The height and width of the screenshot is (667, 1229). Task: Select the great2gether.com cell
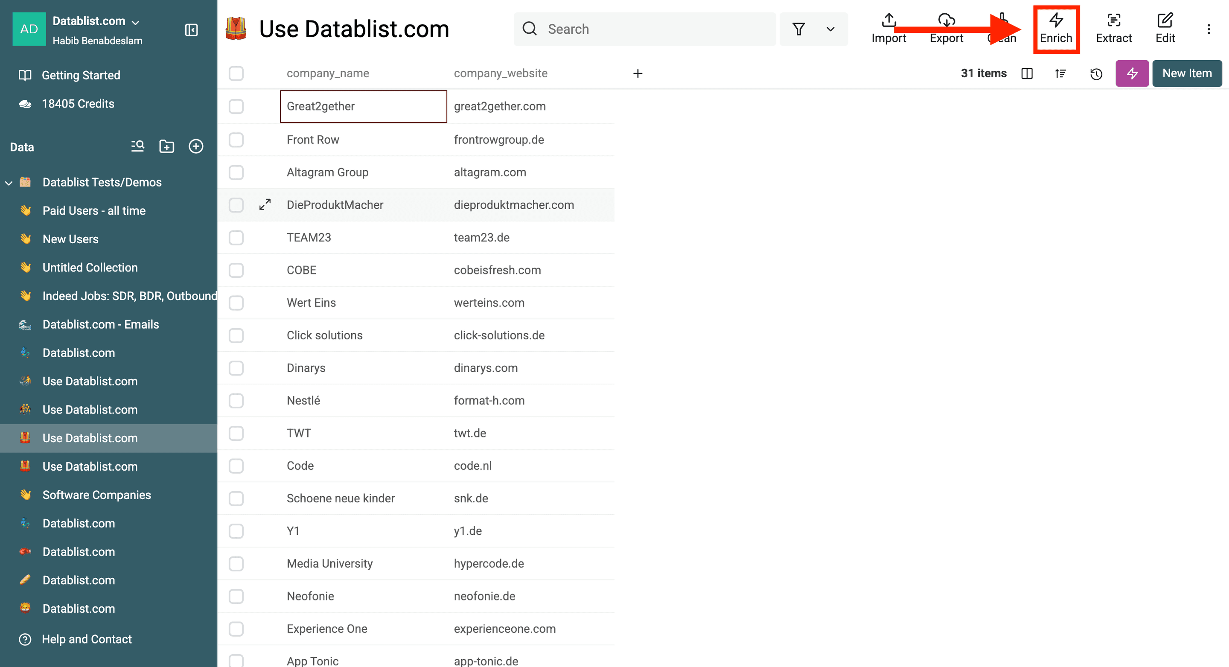click(x=530, y=106)
